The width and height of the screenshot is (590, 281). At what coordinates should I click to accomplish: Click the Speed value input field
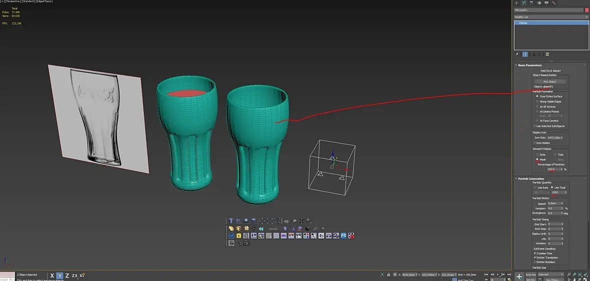coord(553,203)
